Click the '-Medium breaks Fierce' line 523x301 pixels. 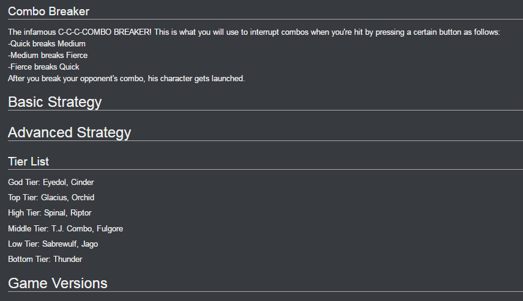tap(48, 56)
